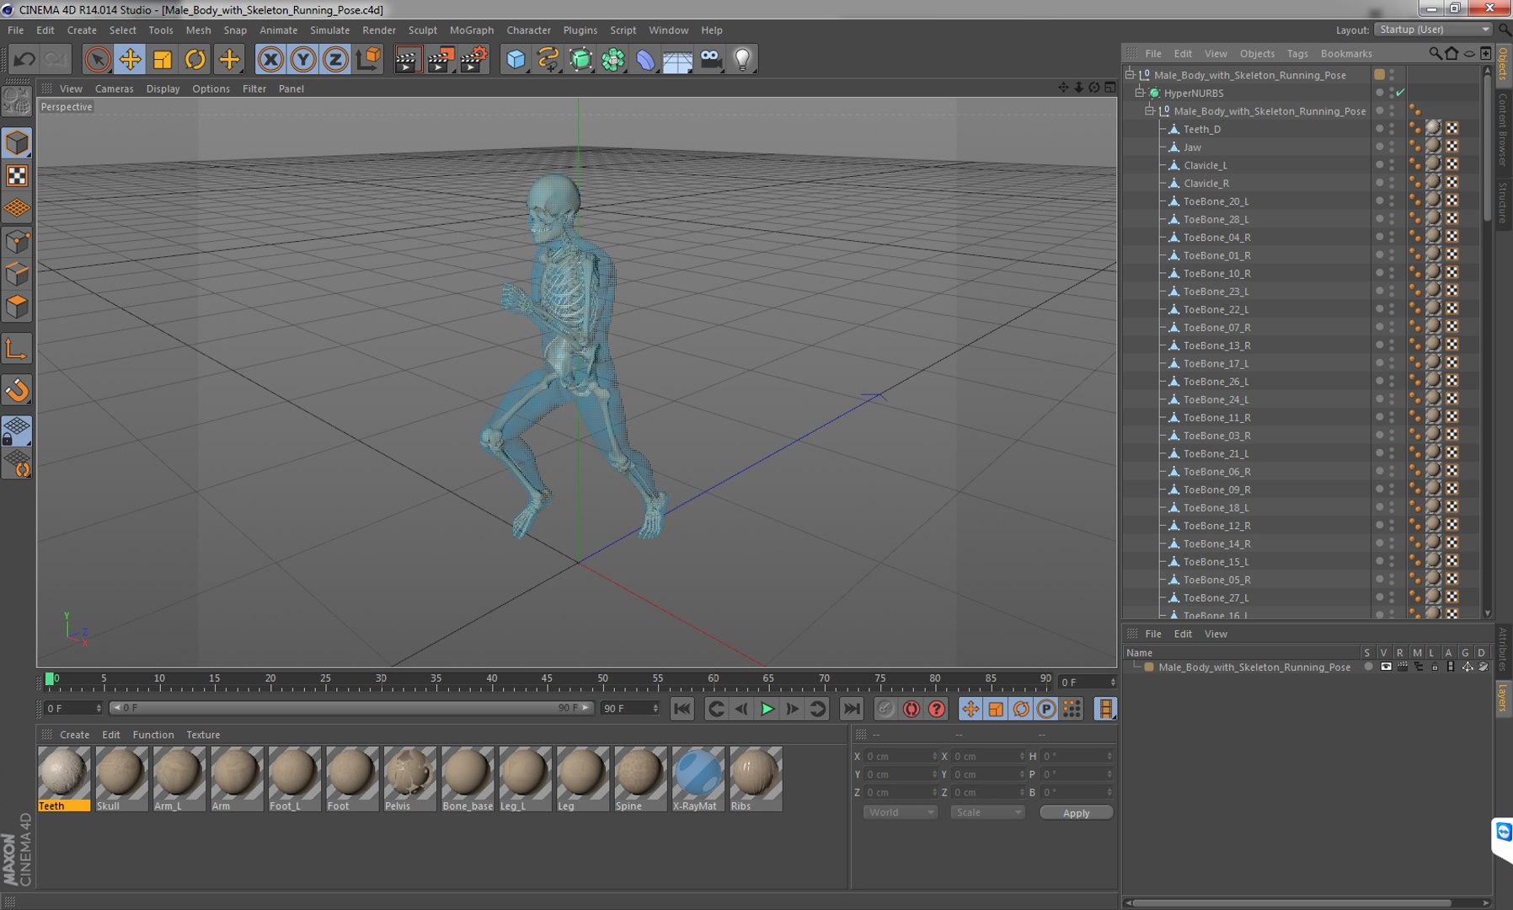
Task: Toggle X axis lock
Action: (x=270, y=59)
